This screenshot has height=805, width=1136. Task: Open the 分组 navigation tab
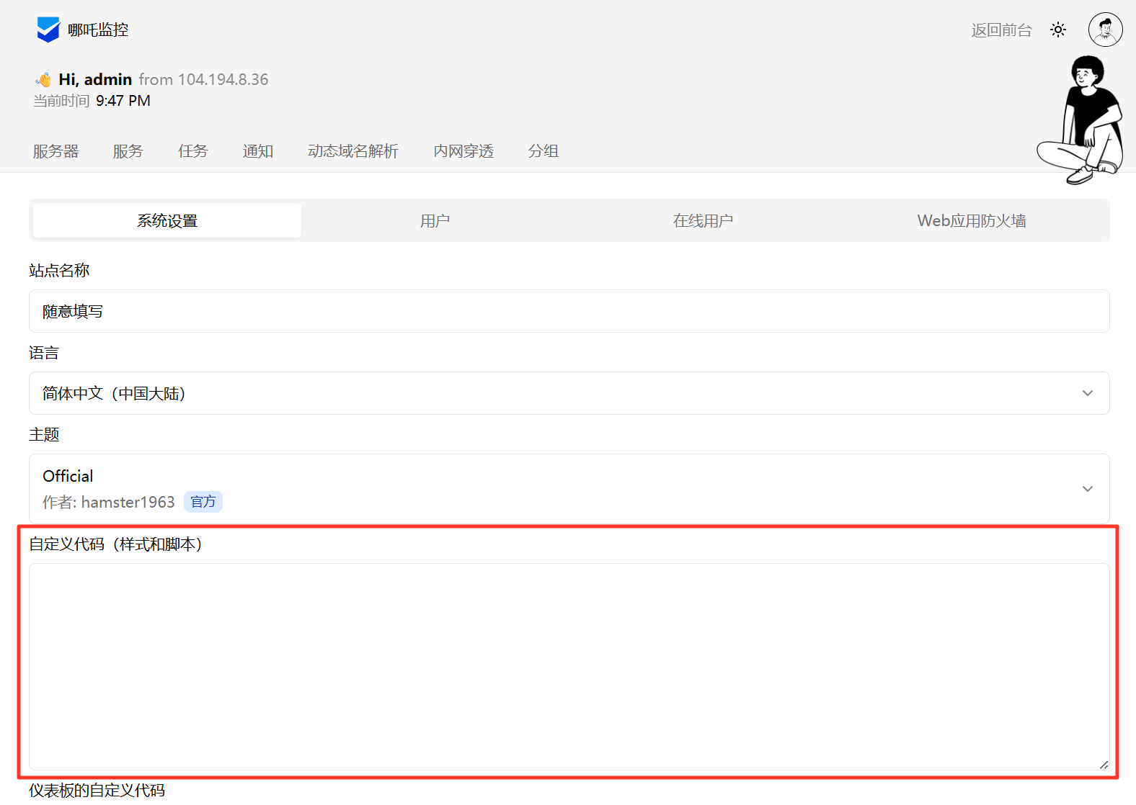(543, 151)
